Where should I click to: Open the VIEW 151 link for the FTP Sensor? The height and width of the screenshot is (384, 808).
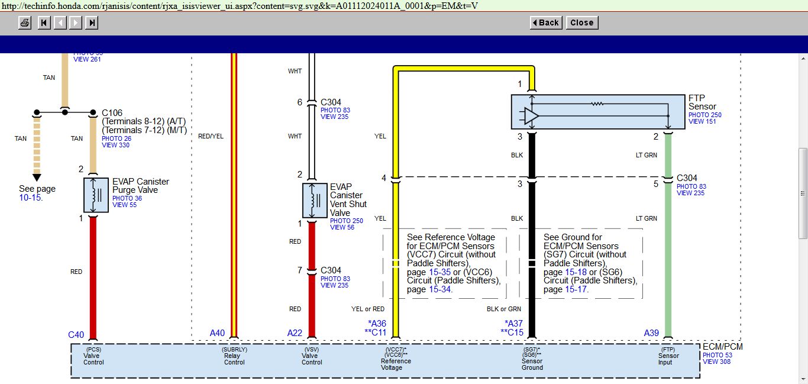coord(702,122)
